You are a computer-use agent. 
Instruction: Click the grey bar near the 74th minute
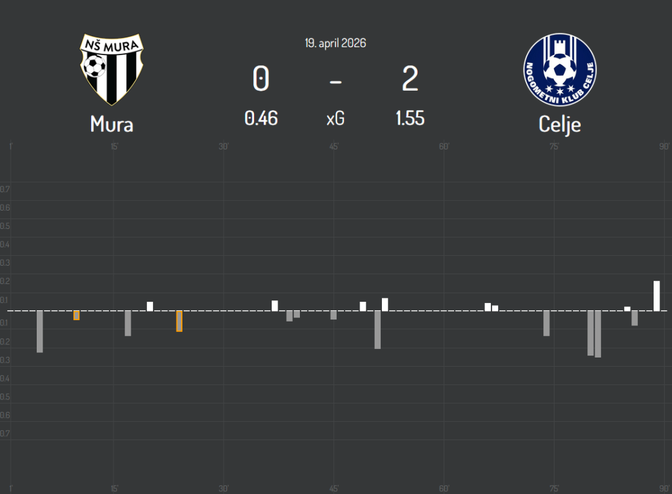click(x=546, y=323)
